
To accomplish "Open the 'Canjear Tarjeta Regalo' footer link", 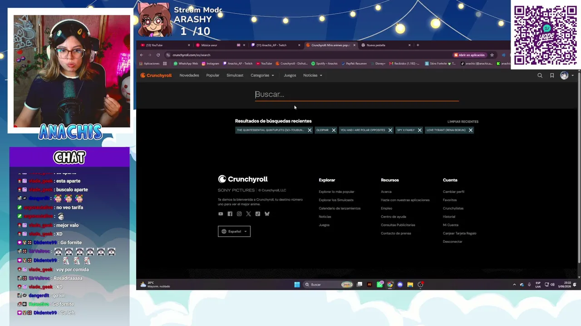I will point(459,234).
